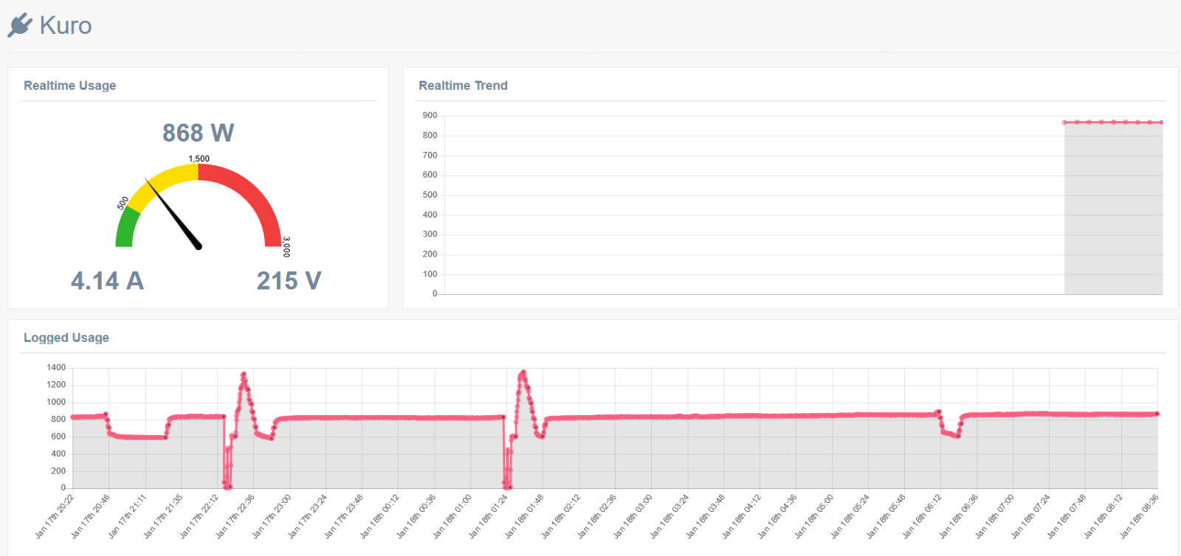Click the 900 y-axis label in Realtime Trend

click(430, 116)
